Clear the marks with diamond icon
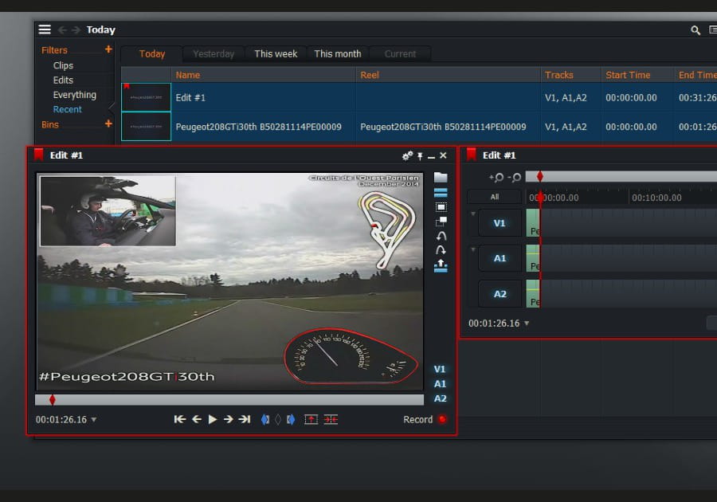Screen dimensions: 717x502 pos(277,419)
